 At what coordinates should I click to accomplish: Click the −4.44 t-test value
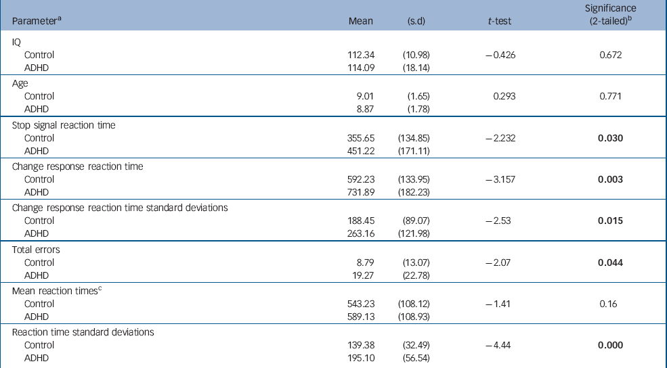[x=500, y=345]
